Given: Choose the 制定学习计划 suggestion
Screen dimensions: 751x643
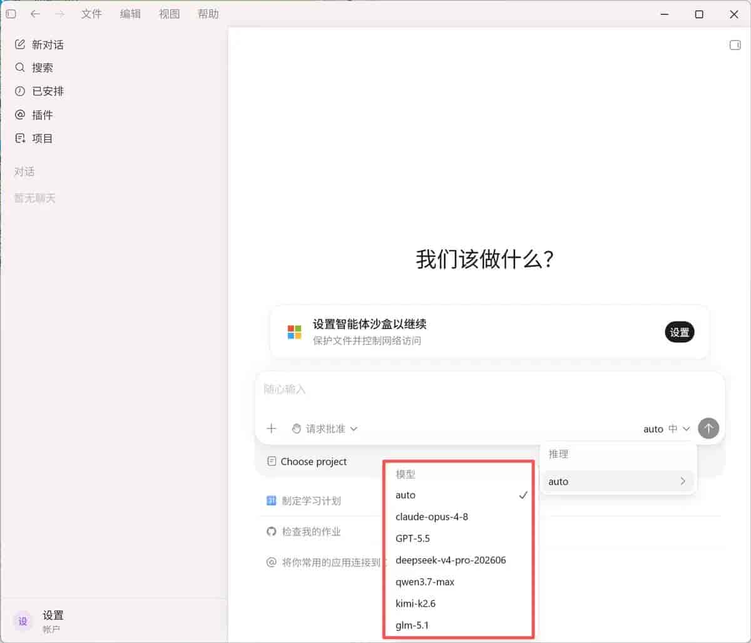Looking at the screenshot, I should point(304,500).
